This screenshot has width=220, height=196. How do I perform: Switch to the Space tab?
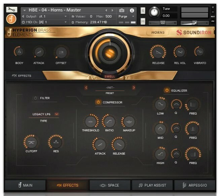click(110, 185)
